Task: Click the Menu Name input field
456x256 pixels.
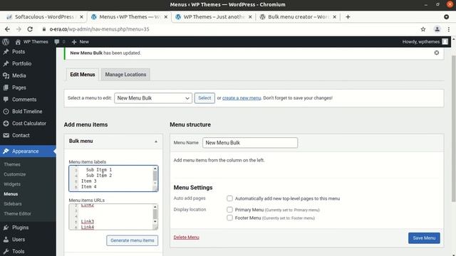Action: pos(250,143)
